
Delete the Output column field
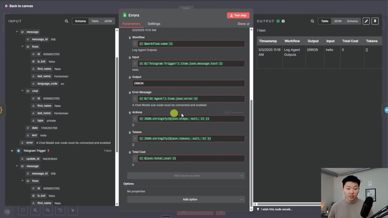pyautogui.click(x=130, y=77)
